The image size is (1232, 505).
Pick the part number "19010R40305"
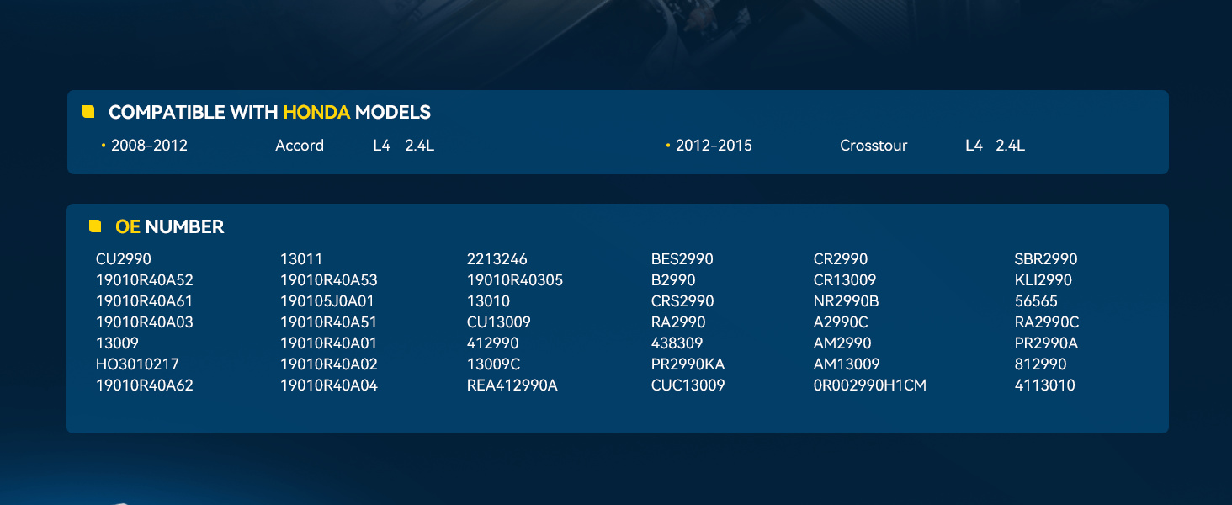point(515,280)
